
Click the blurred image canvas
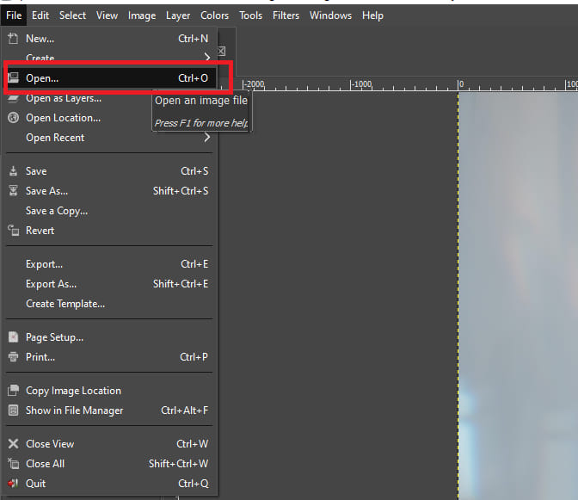(x=518, y=295)
